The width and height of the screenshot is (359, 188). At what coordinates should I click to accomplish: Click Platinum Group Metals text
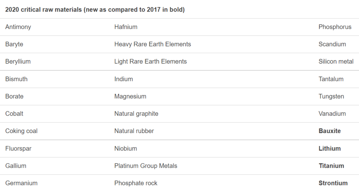(x=145, y=166)
